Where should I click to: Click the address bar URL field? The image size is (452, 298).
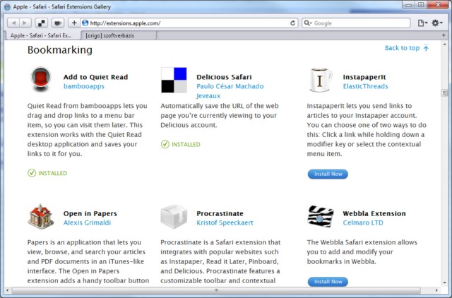pos(189,23)
